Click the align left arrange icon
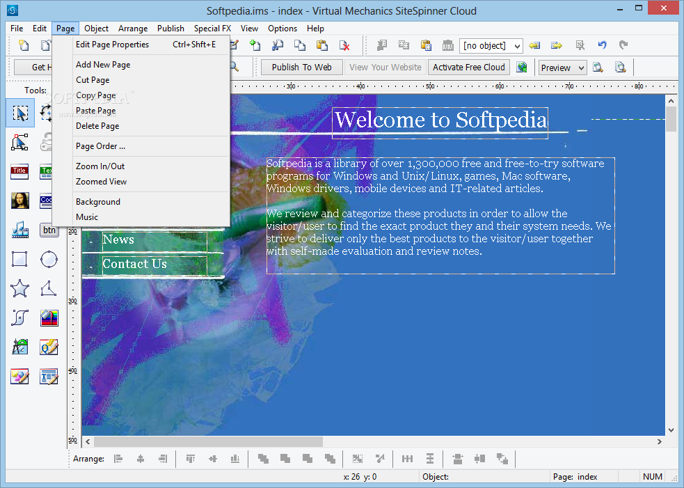 tap(118, 459)
